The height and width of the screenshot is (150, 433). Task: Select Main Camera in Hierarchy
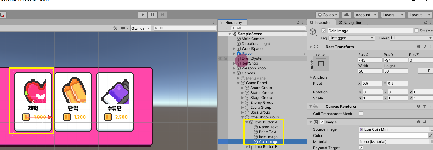coord(253,39)
